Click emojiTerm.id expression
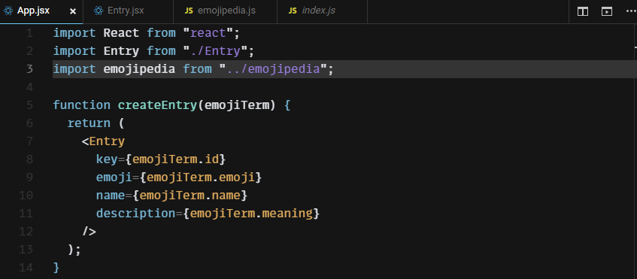The image size is (637, 279). click(175, 159)
